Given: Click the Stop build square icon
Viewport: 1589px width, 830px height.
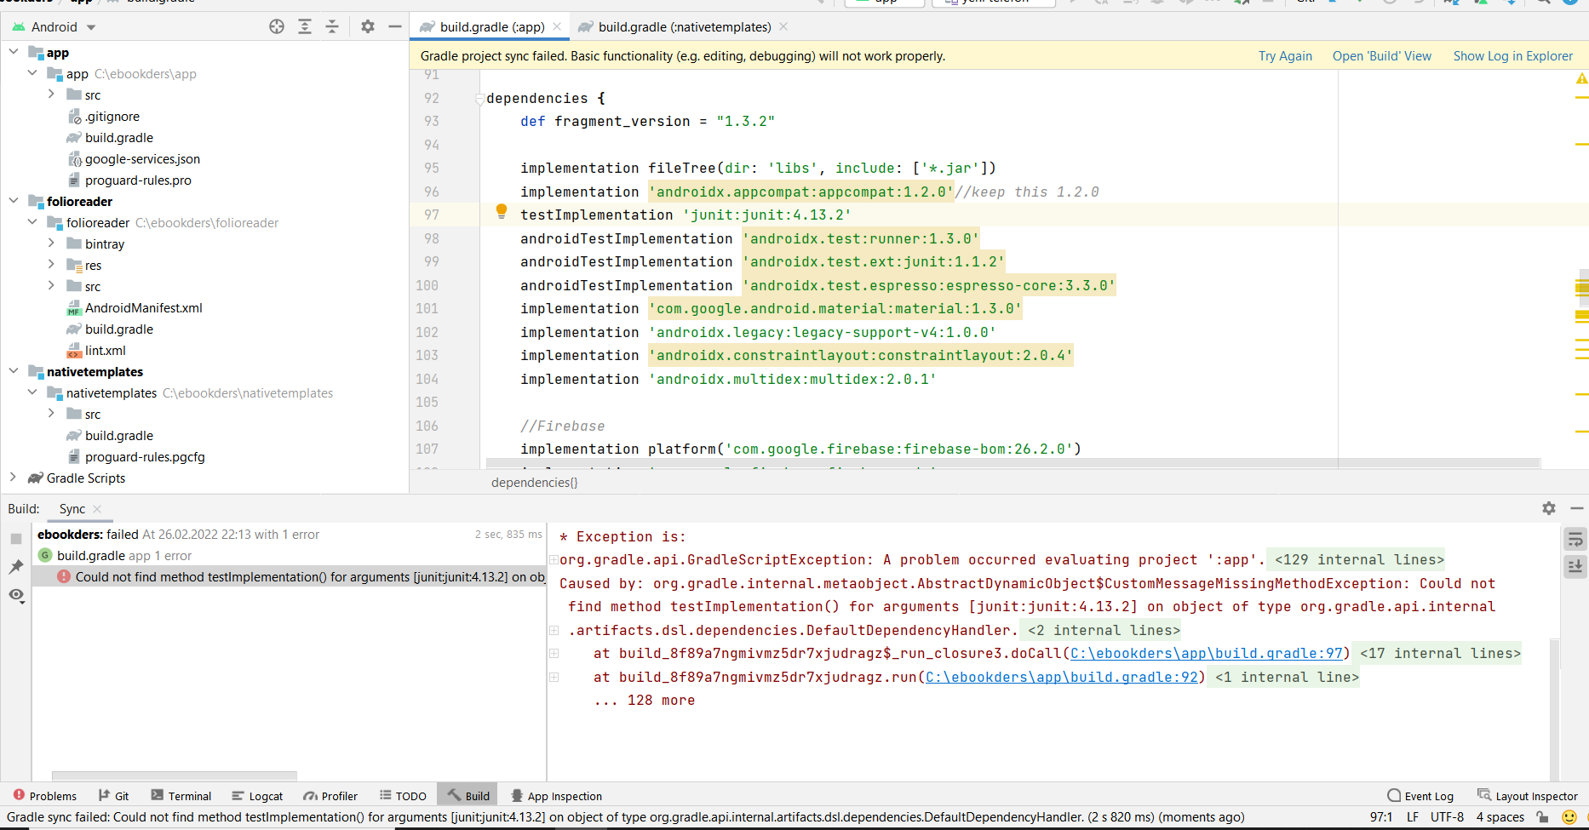Looking at the screenshot, I should coord(16,539).
